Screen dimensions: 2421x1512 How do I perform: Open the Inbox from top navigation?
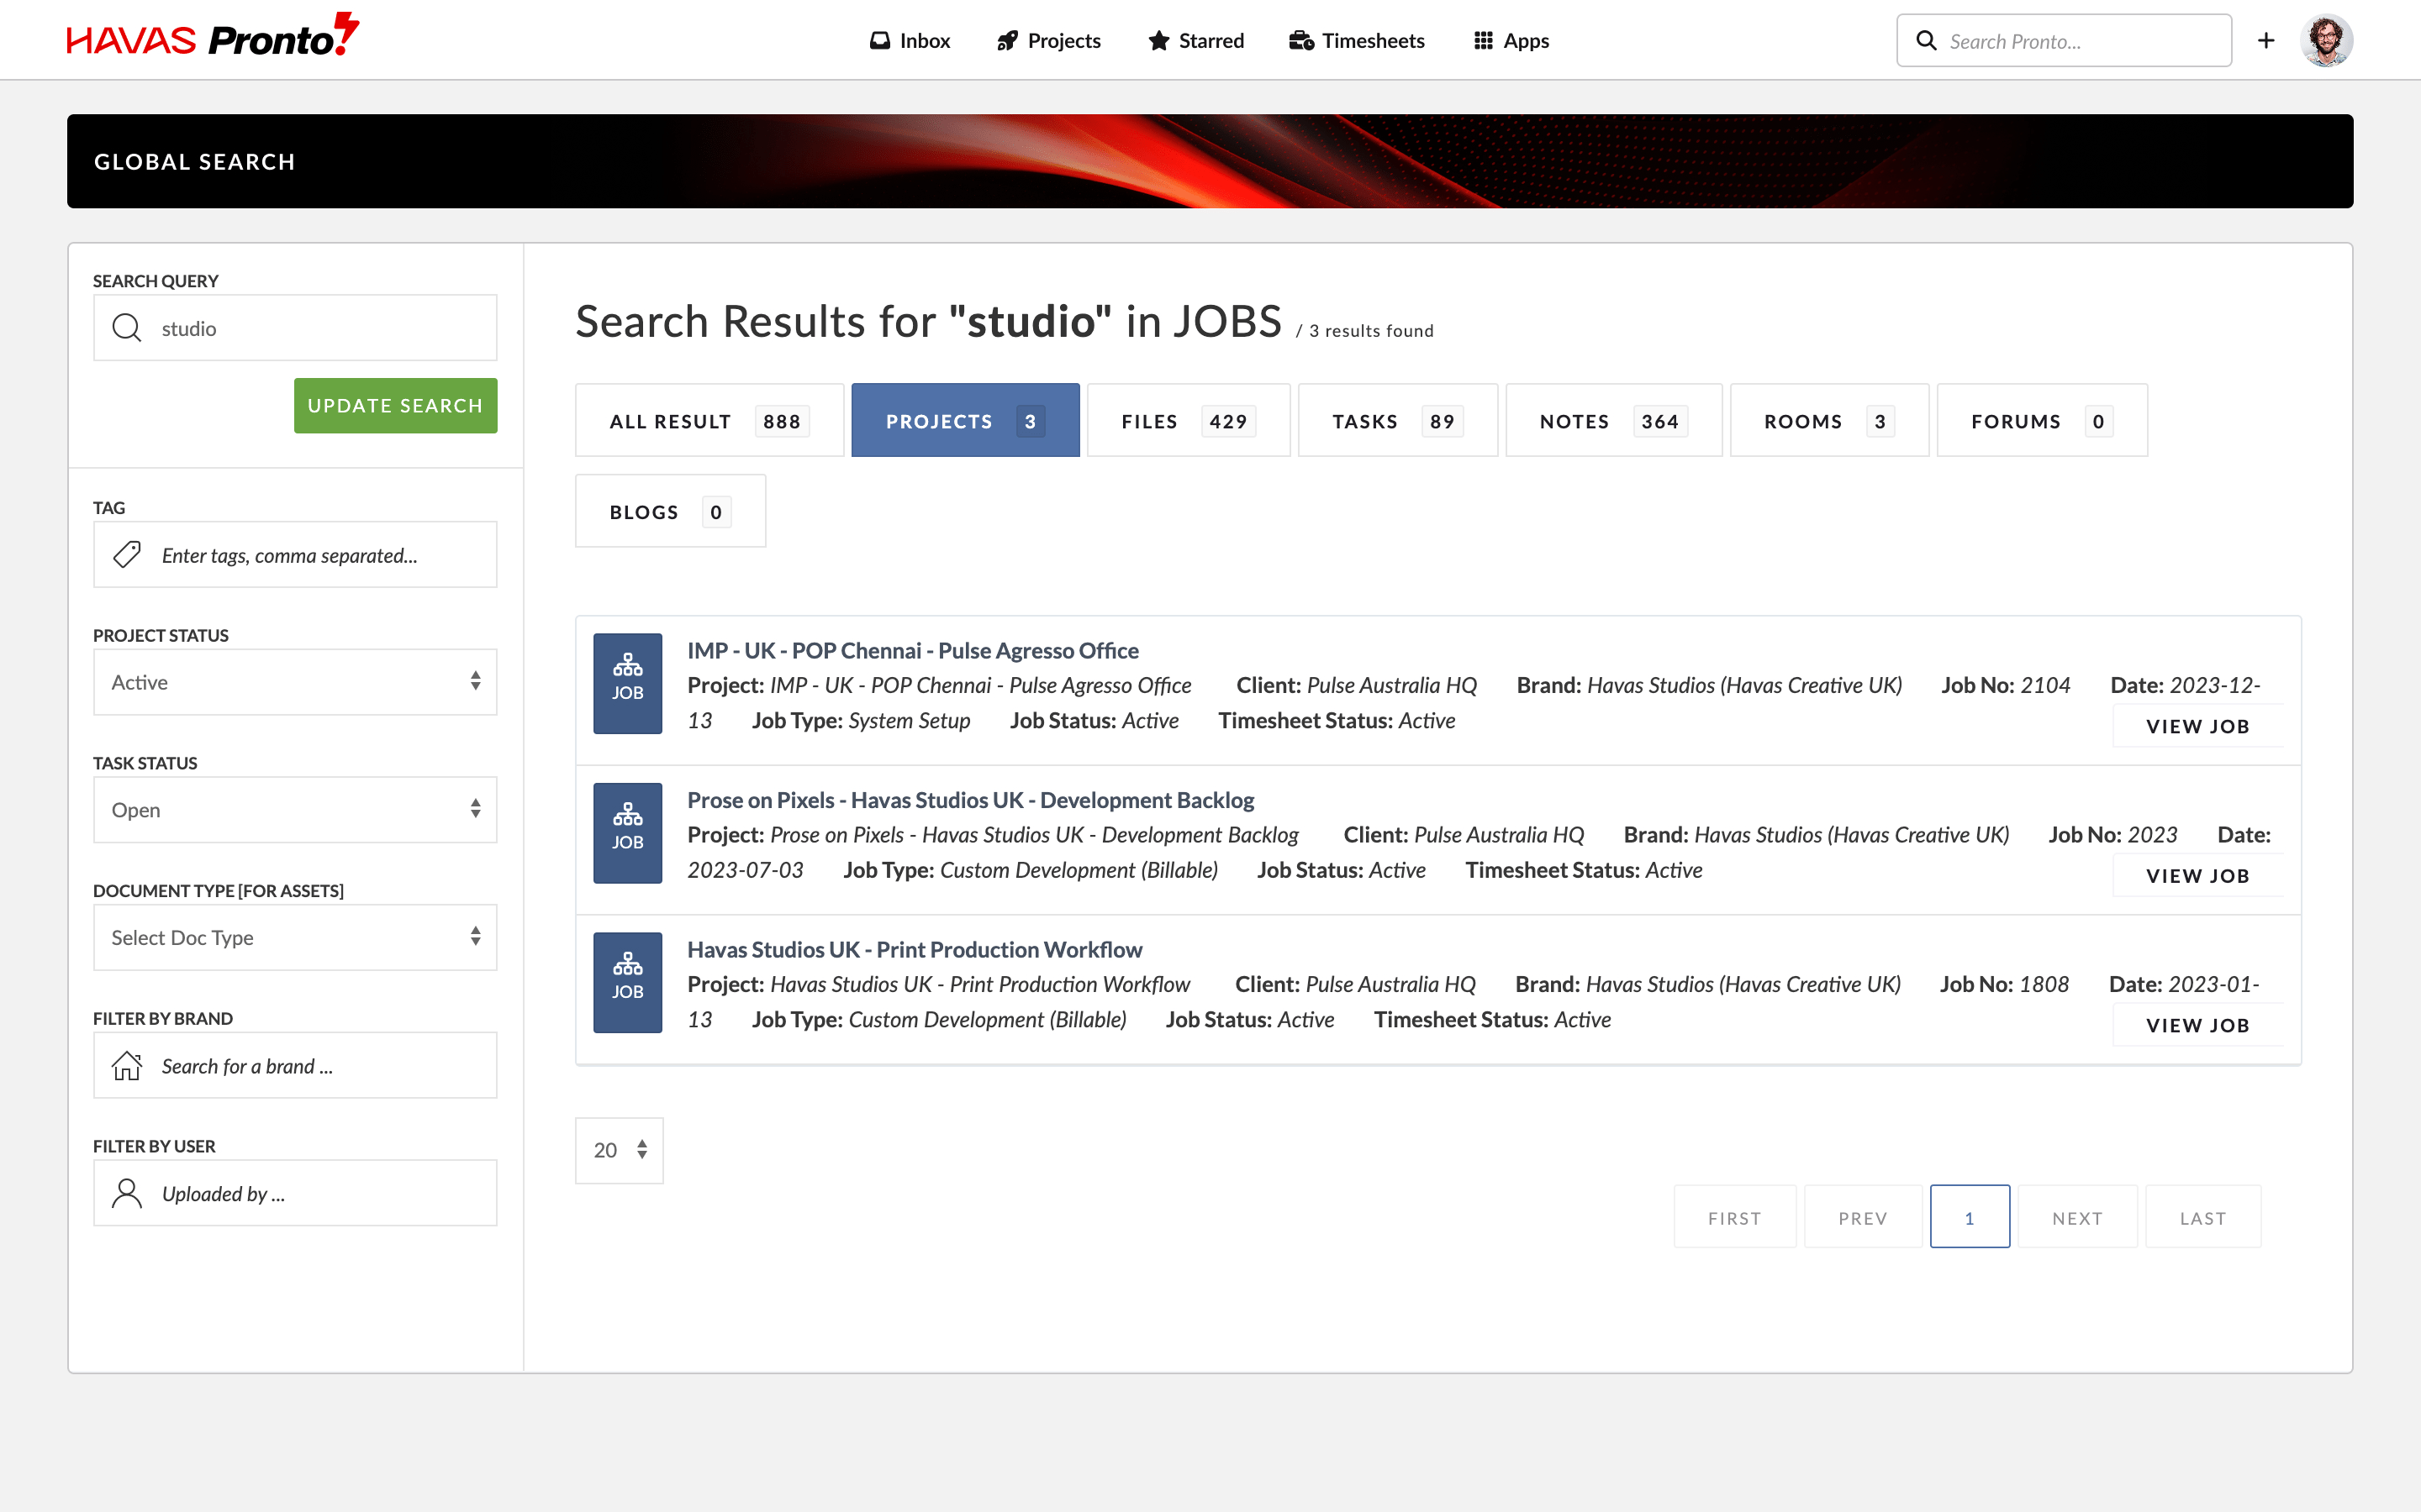910,41
